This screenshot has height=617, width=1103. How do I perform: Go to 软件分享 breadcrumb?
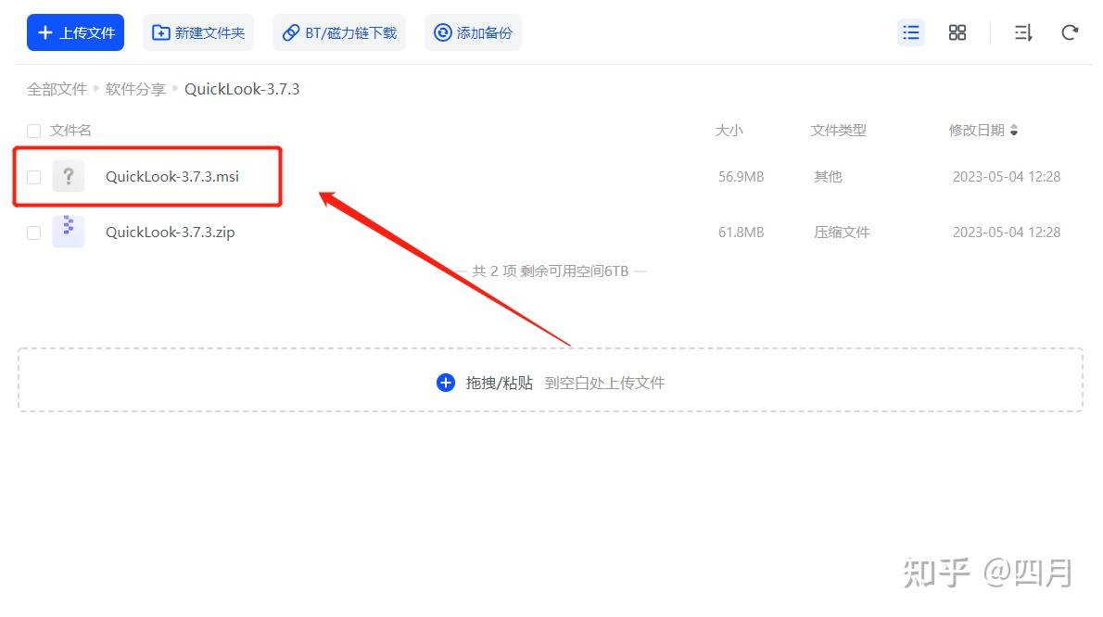(135, 89)
